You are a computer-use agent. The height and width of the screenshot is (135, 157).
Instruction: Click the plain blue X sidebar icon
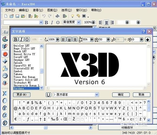click(5, 93)
